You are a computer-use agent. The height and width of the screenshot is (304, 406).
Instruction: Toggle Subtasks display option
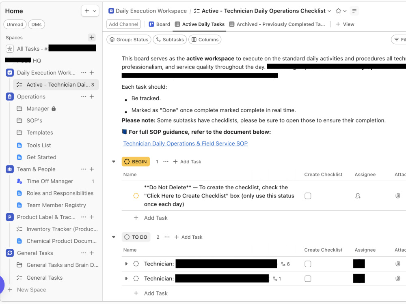pyautogui.click(x=170, y=40)
